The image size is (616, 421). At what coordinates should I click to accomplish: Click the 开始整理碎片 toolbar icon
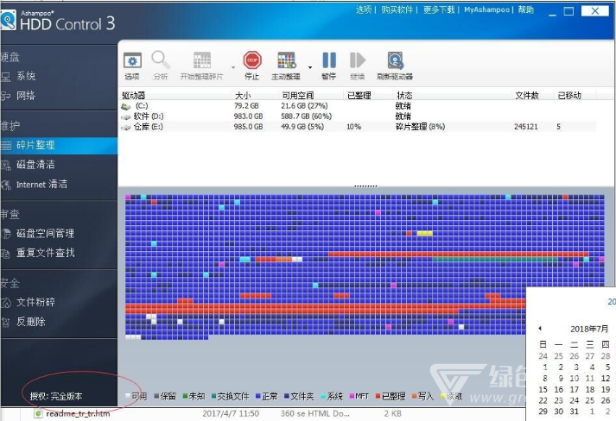coord(202,60)
